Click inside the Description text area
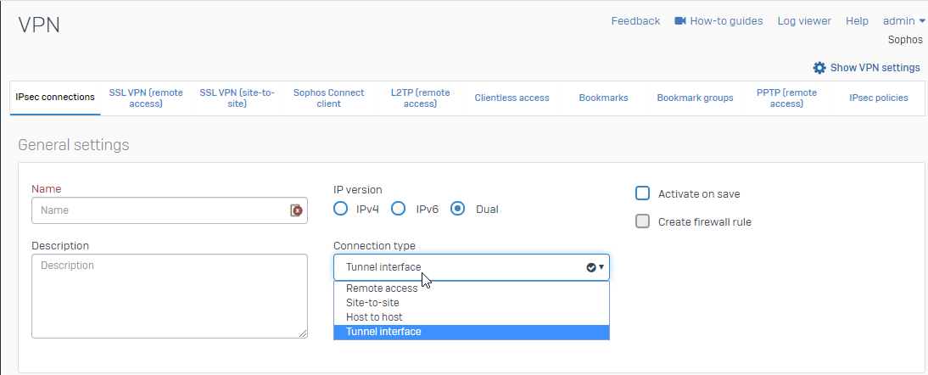 click(x=170, y=296)
